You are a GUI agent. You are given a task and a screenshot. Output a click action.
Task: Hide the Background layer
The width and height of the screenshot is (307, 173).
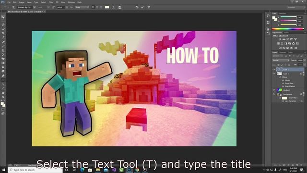coord(274,94)
